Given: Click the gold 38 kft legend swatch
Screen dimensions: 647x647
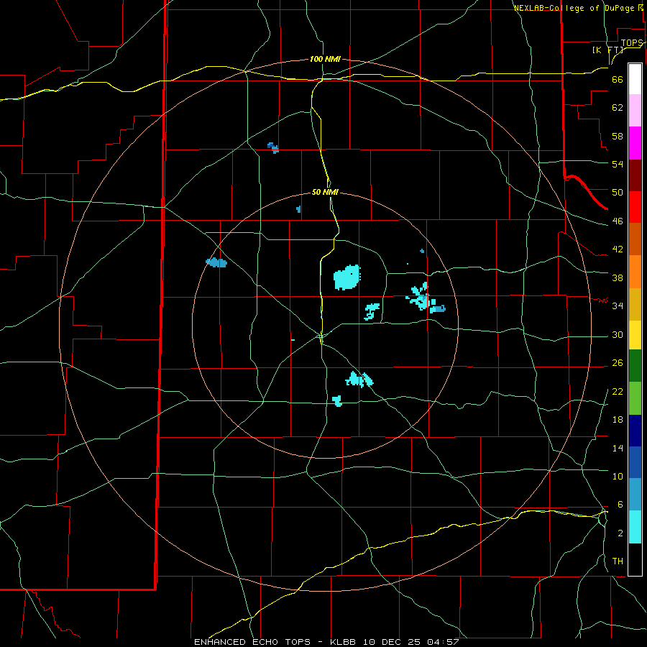Looking at the screenshot, I should (635, 304).
